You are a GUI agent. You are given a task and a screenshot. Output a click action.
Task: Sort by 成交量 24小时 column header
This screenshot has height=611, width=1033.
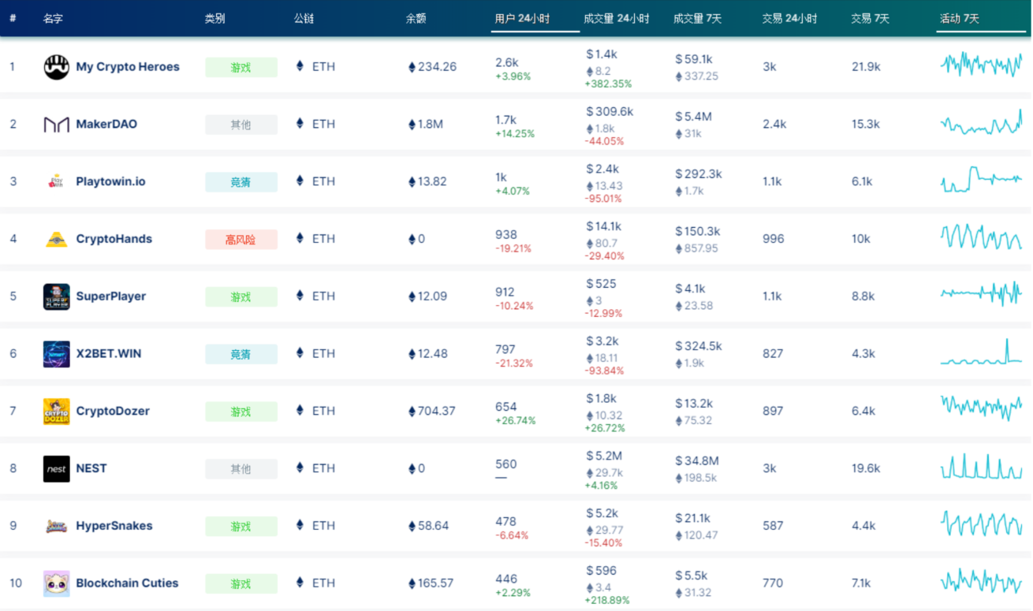coord(617,18)
